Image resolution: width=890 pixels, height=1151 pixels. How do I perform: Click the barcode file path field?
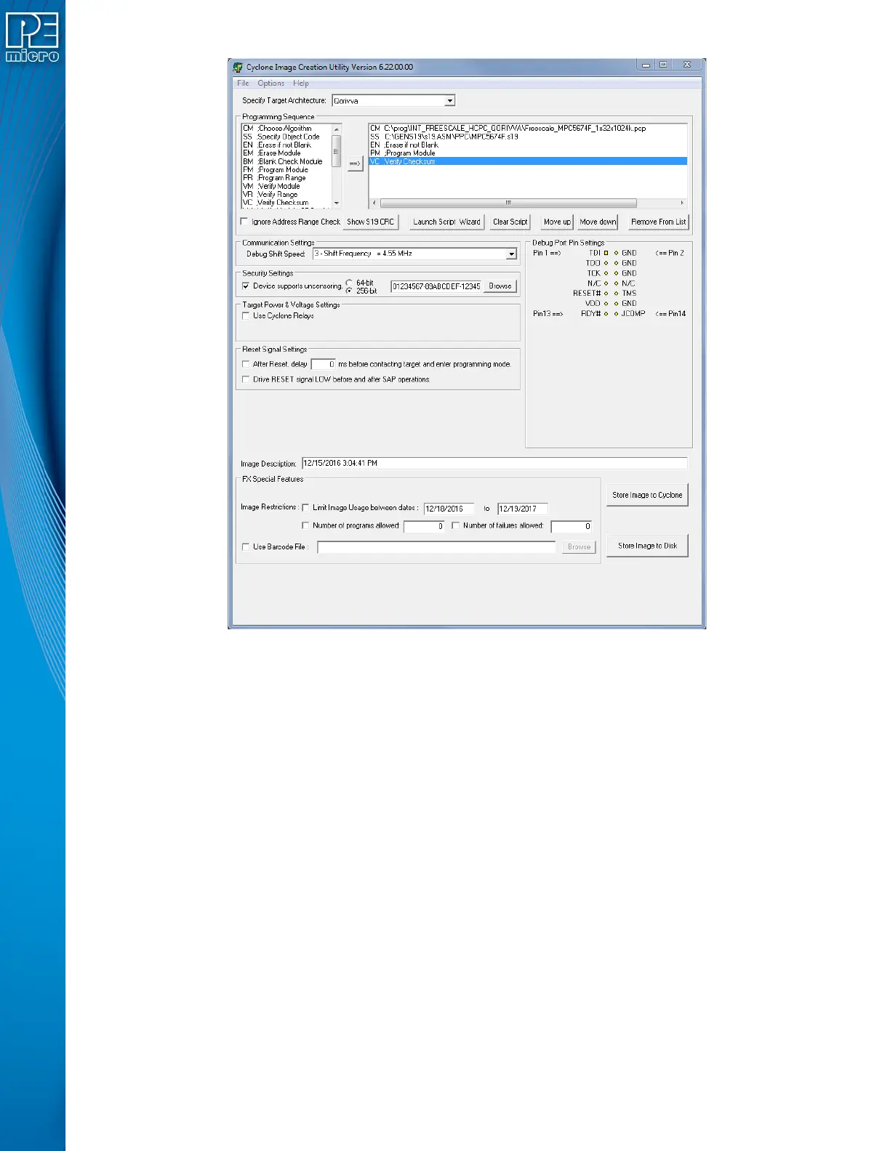(436, 547)
